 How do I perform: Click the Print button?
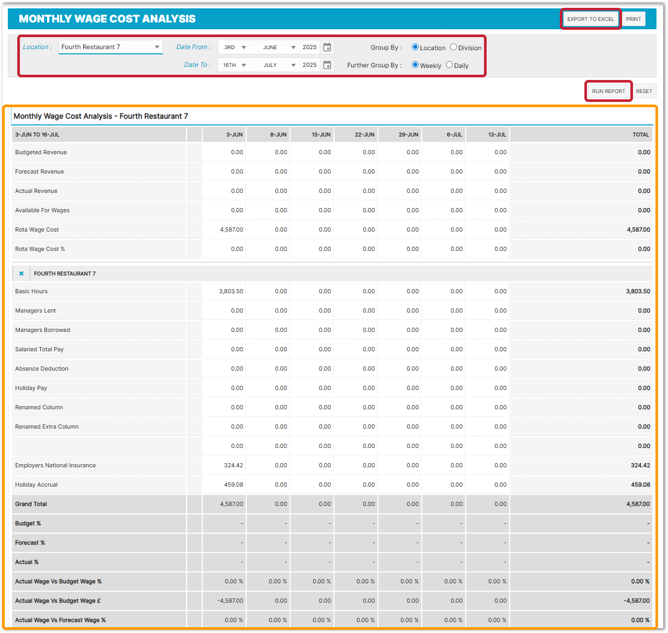pyautogui.click(x=634, y=19)
